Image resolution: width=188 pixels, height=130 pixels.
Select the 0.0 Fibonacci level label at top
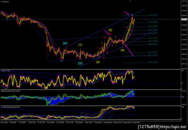click(x=153, y=15)
